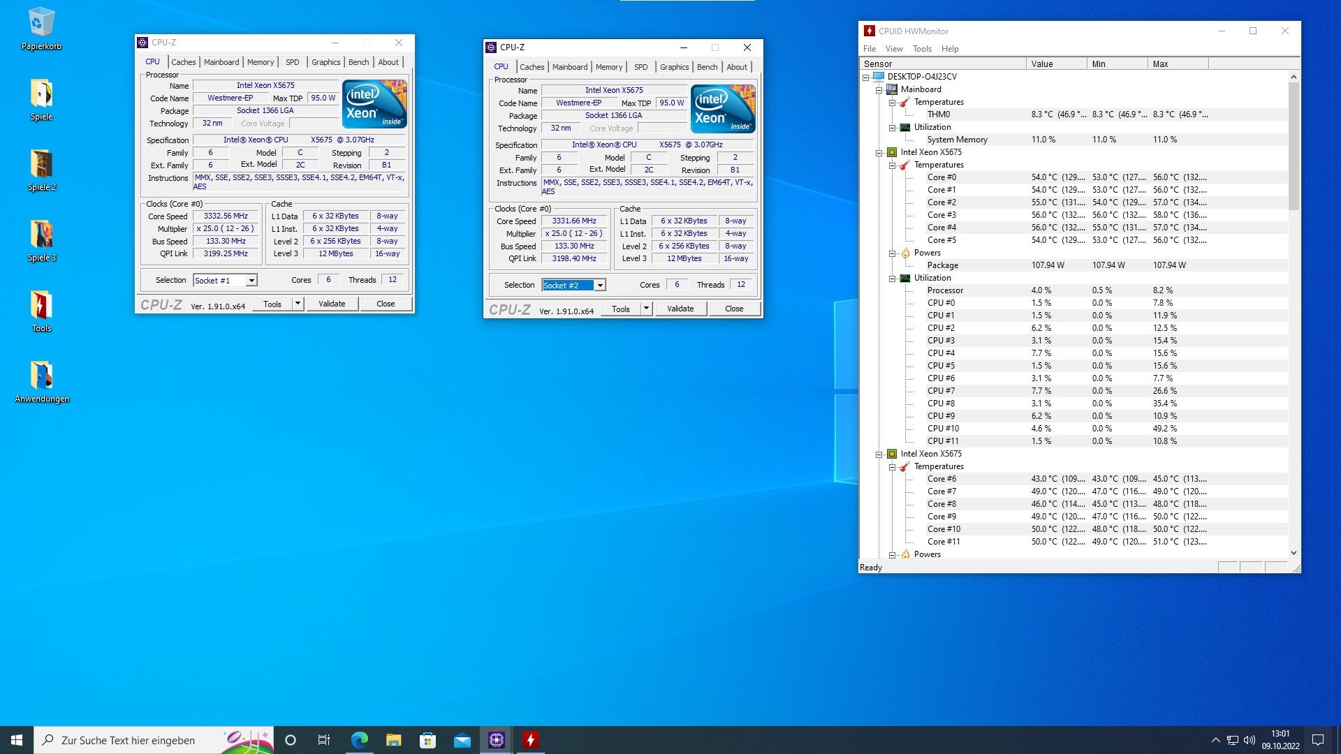Collapse the second Intel Xeon X5675 node

[879, 454]
